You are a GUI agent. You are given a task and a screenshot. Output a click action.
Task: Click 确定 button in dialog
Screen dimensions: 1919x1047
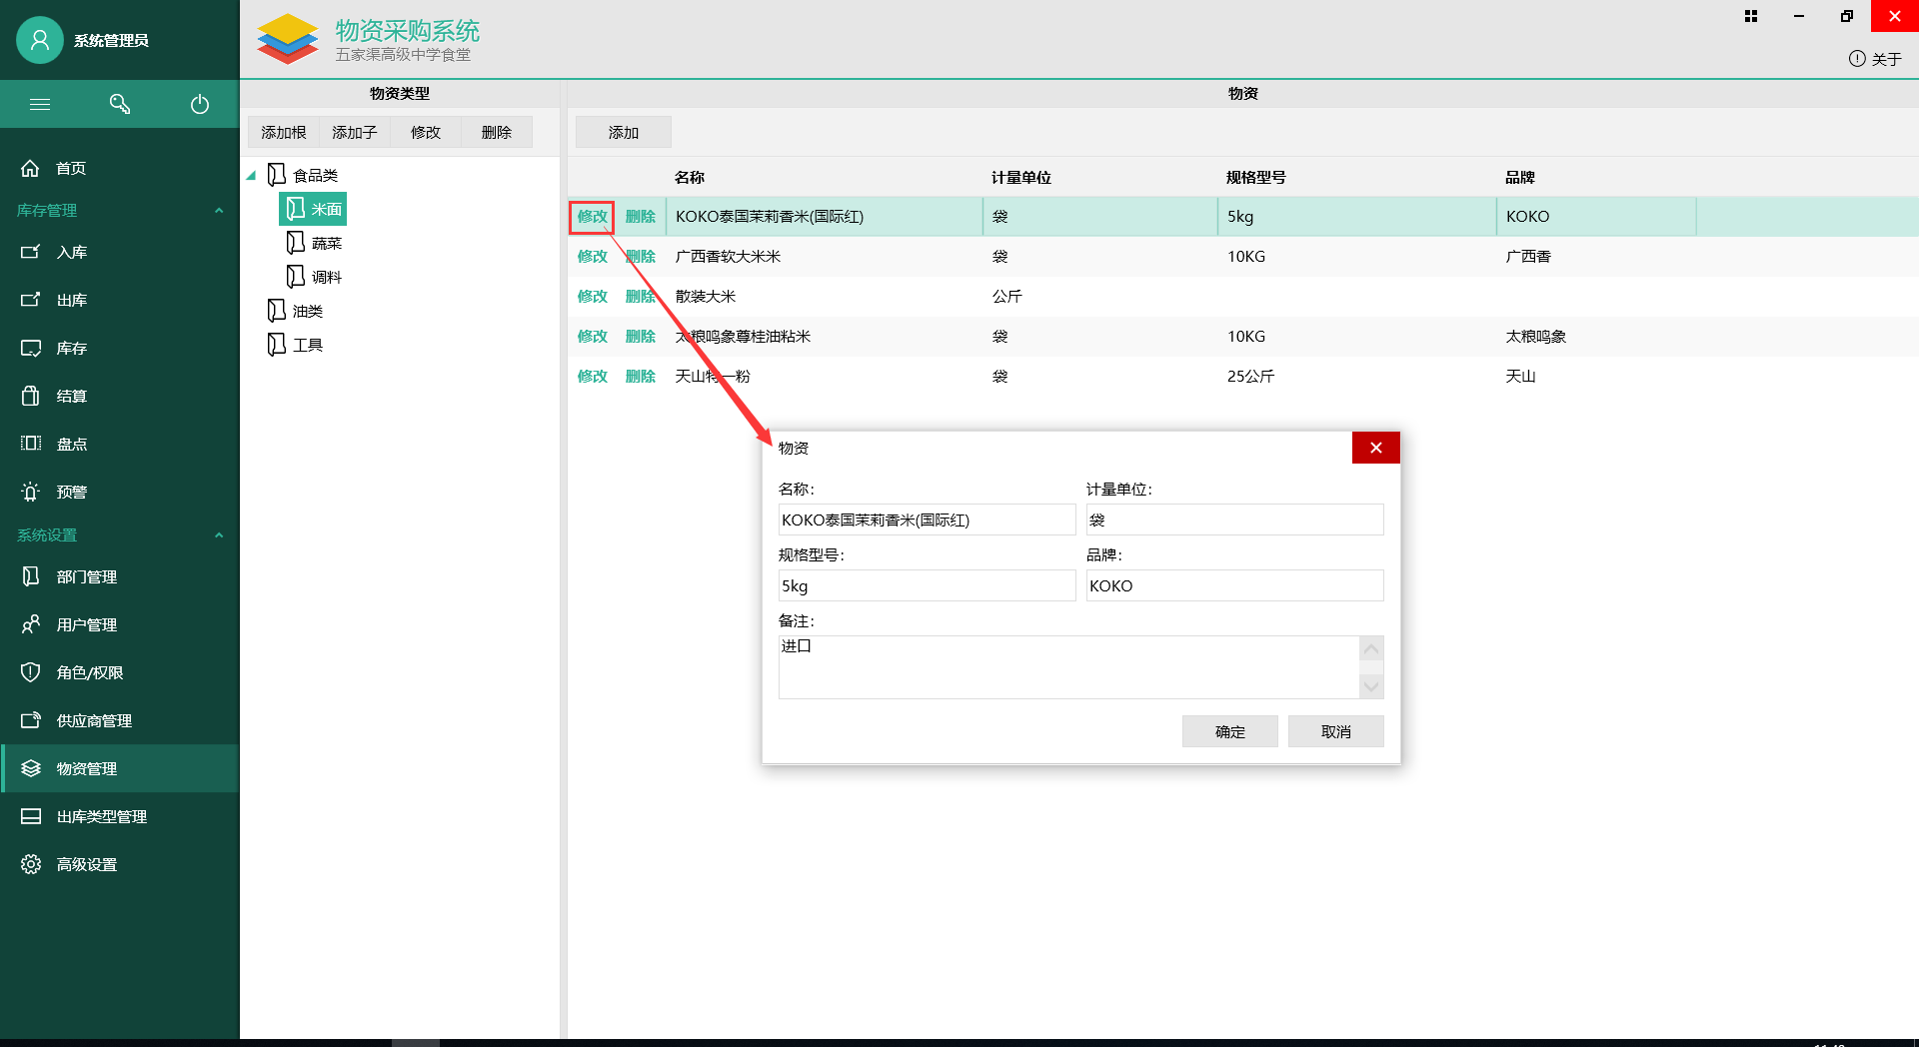[x=1229, y=731]
